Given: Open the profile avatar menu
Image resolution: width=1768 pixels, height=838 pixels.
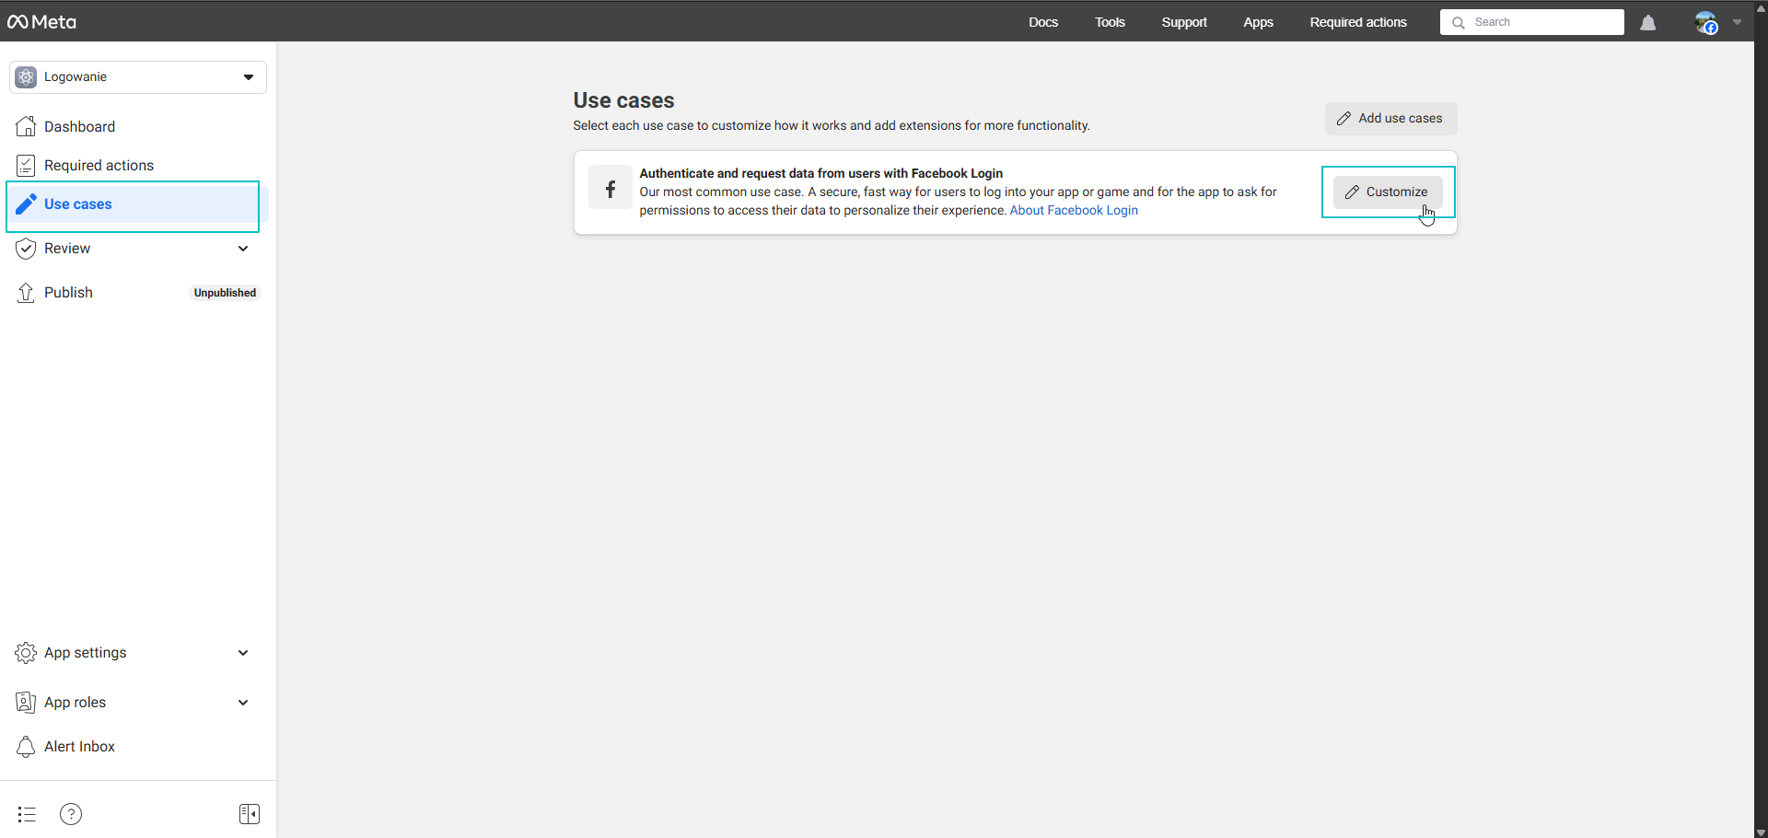Looking at the screenshot, I should (x=1706, y=23).
